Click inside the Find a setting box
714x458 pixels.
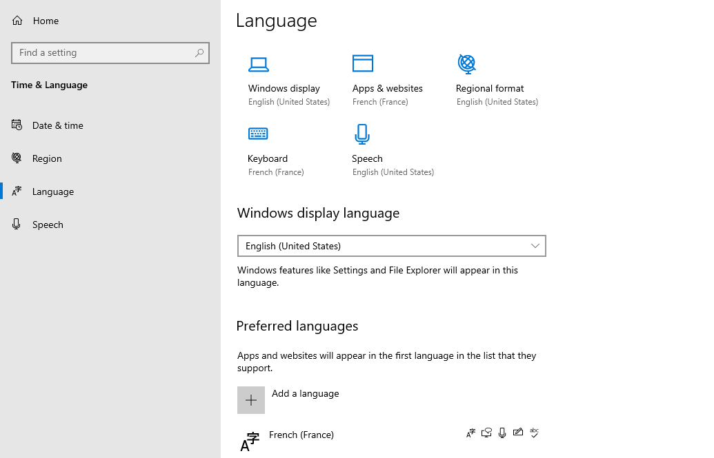coord(110,53)
